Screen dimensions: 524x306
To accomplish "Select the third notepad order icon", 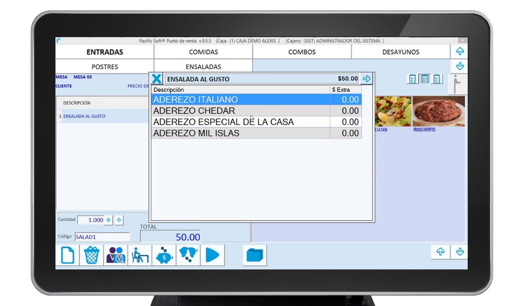I will 437,79.
